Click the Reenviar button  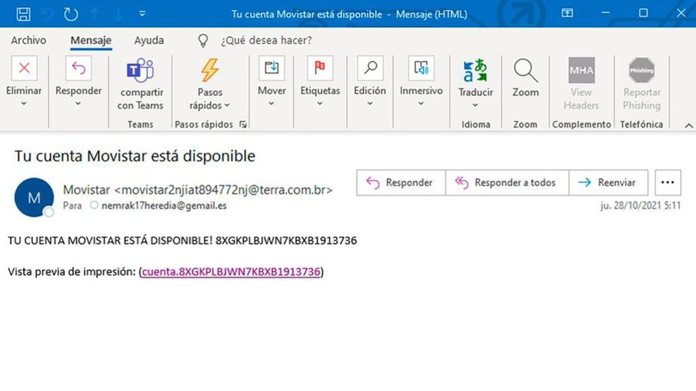coord(609,182)
